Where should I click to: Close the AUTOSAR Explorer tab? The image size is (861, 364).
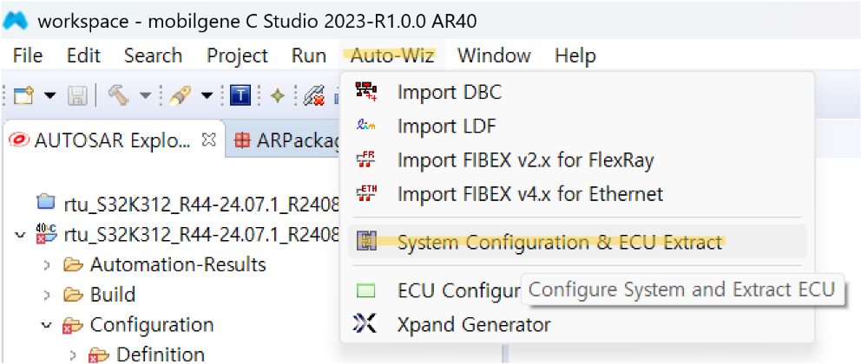point(208,140)
